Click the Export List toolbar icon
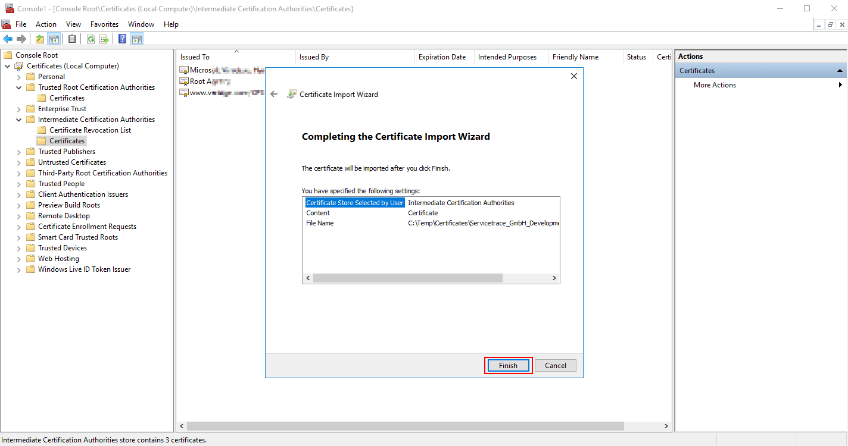Image resolution: width=848 pixels, height=446 pixels. point(104,39)
